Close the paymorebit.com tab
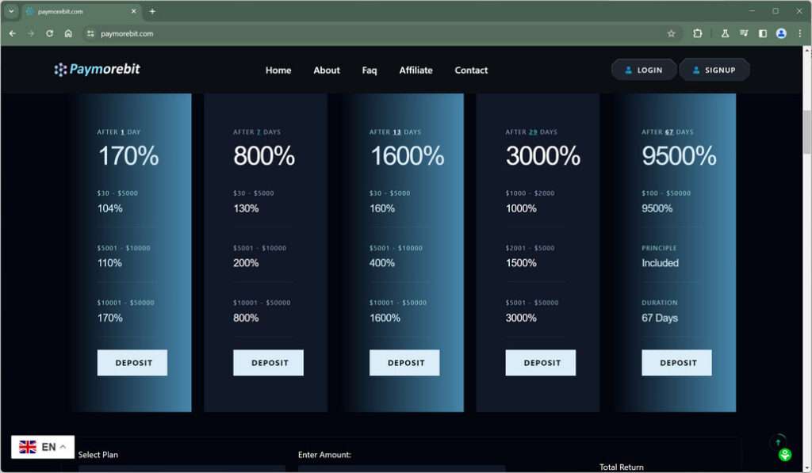Viewport: 812px width, 473px height. click(x=133, y=11)
